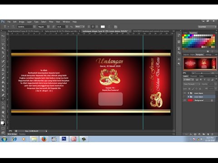Open the Image menu

point(21,22)
